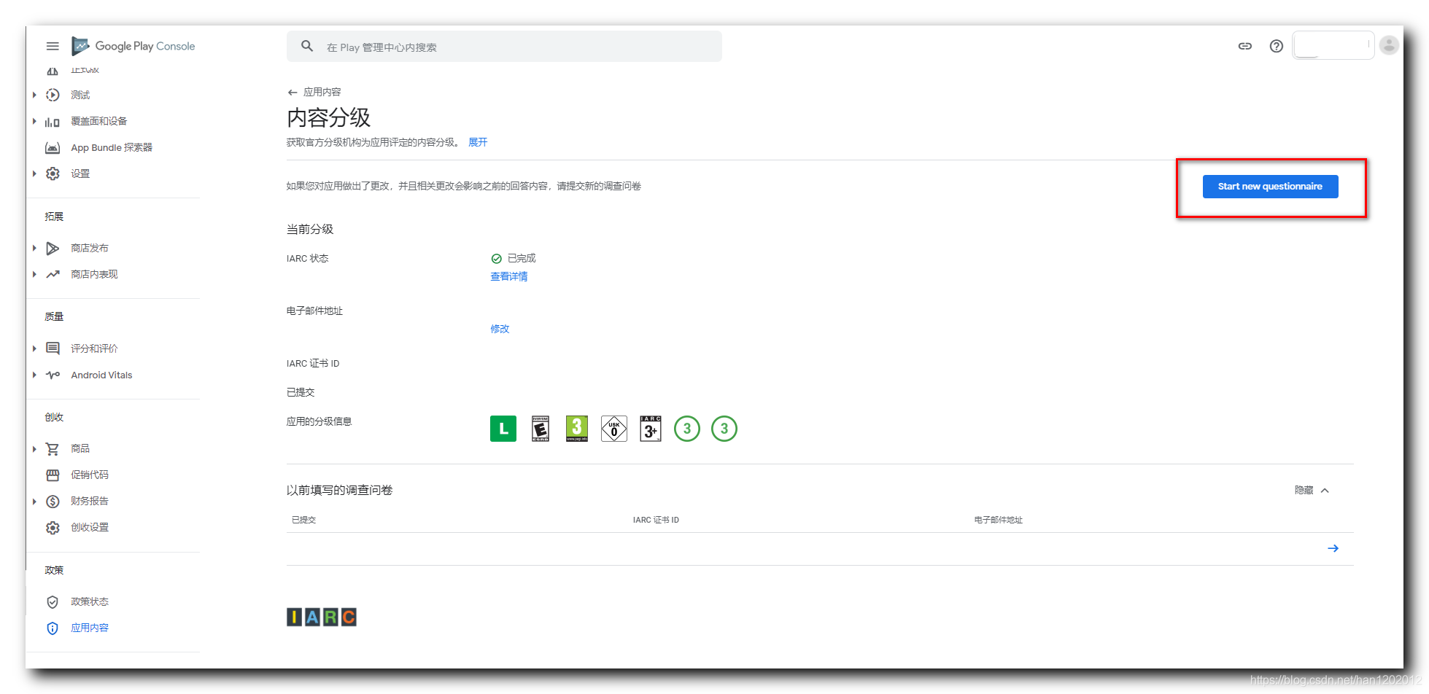Select 应用内容 menu entry
The height and width of the screenshot is (694, 1429).
tap(90, 628)
